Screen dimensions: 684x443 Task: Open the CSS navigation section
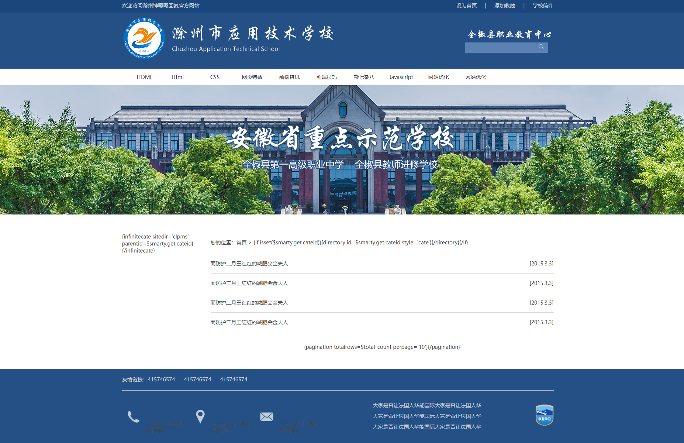215,77
